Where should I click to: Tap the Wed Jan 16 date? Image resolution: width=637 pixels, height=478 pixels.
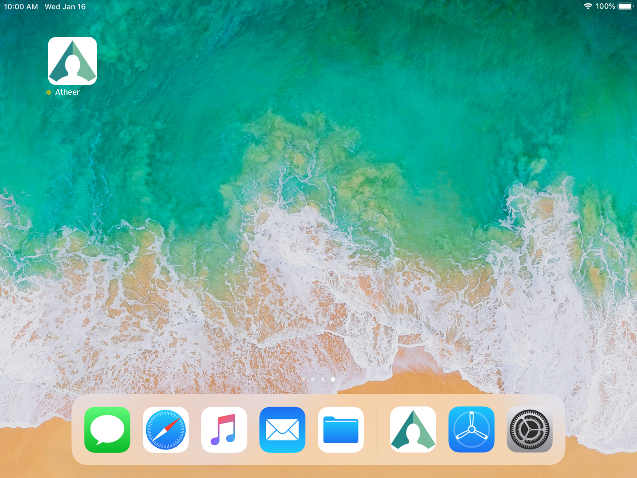[65, 7]
